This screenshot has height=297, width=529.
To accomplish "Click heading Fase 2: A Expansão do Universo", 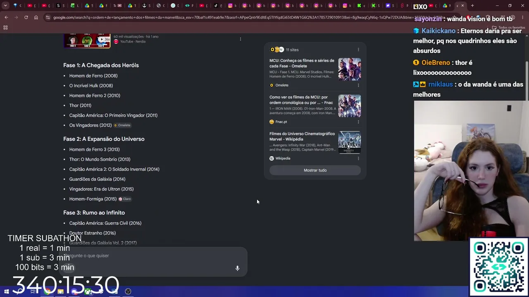I will pos(104,139).
